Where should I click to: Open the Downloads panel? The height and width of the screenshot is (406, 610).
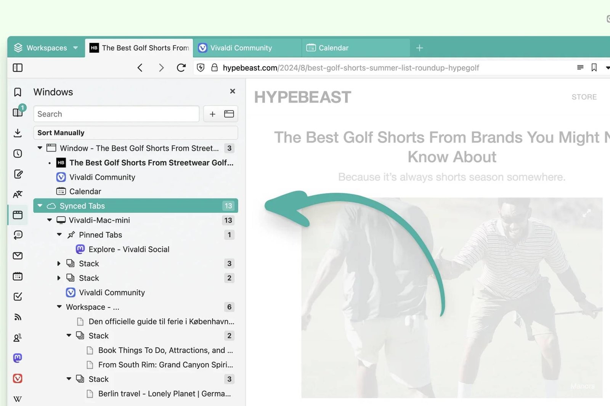(18, 133)
